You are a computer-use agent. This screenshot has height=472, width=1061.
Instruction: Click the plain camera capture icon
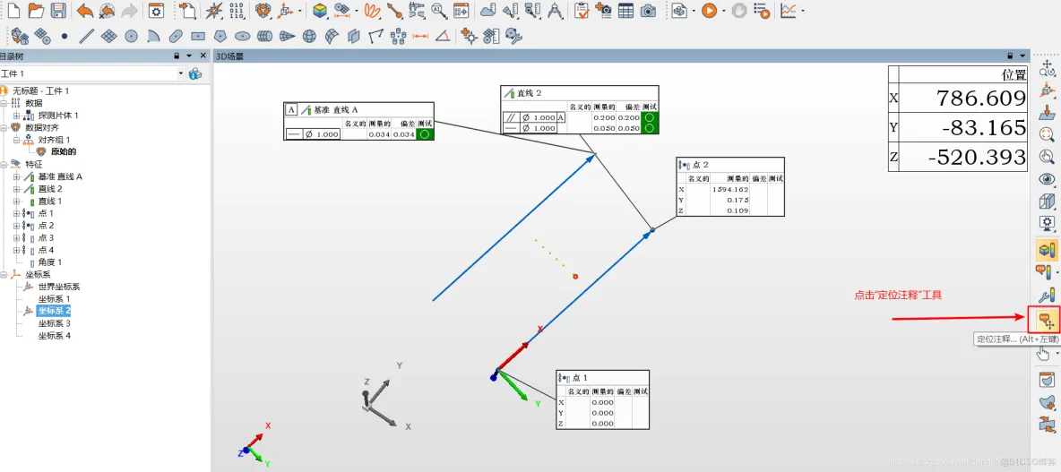[648, 10]
